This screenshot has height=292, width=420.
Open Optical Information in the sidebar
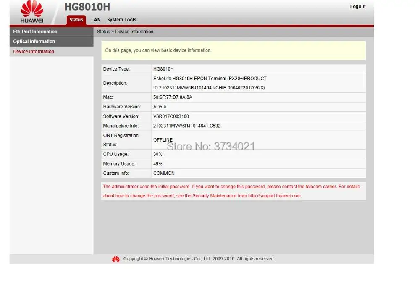coord(51,42)
